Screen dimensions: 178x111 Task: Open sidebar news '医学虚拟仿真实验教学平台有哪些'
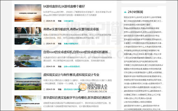pos(143,39)
